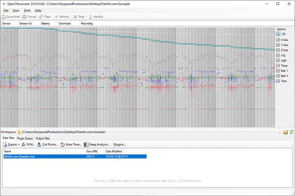
Task: Uncheck the X-Axis checkbox
Action: pyautogui.click(x=278, y=40)
